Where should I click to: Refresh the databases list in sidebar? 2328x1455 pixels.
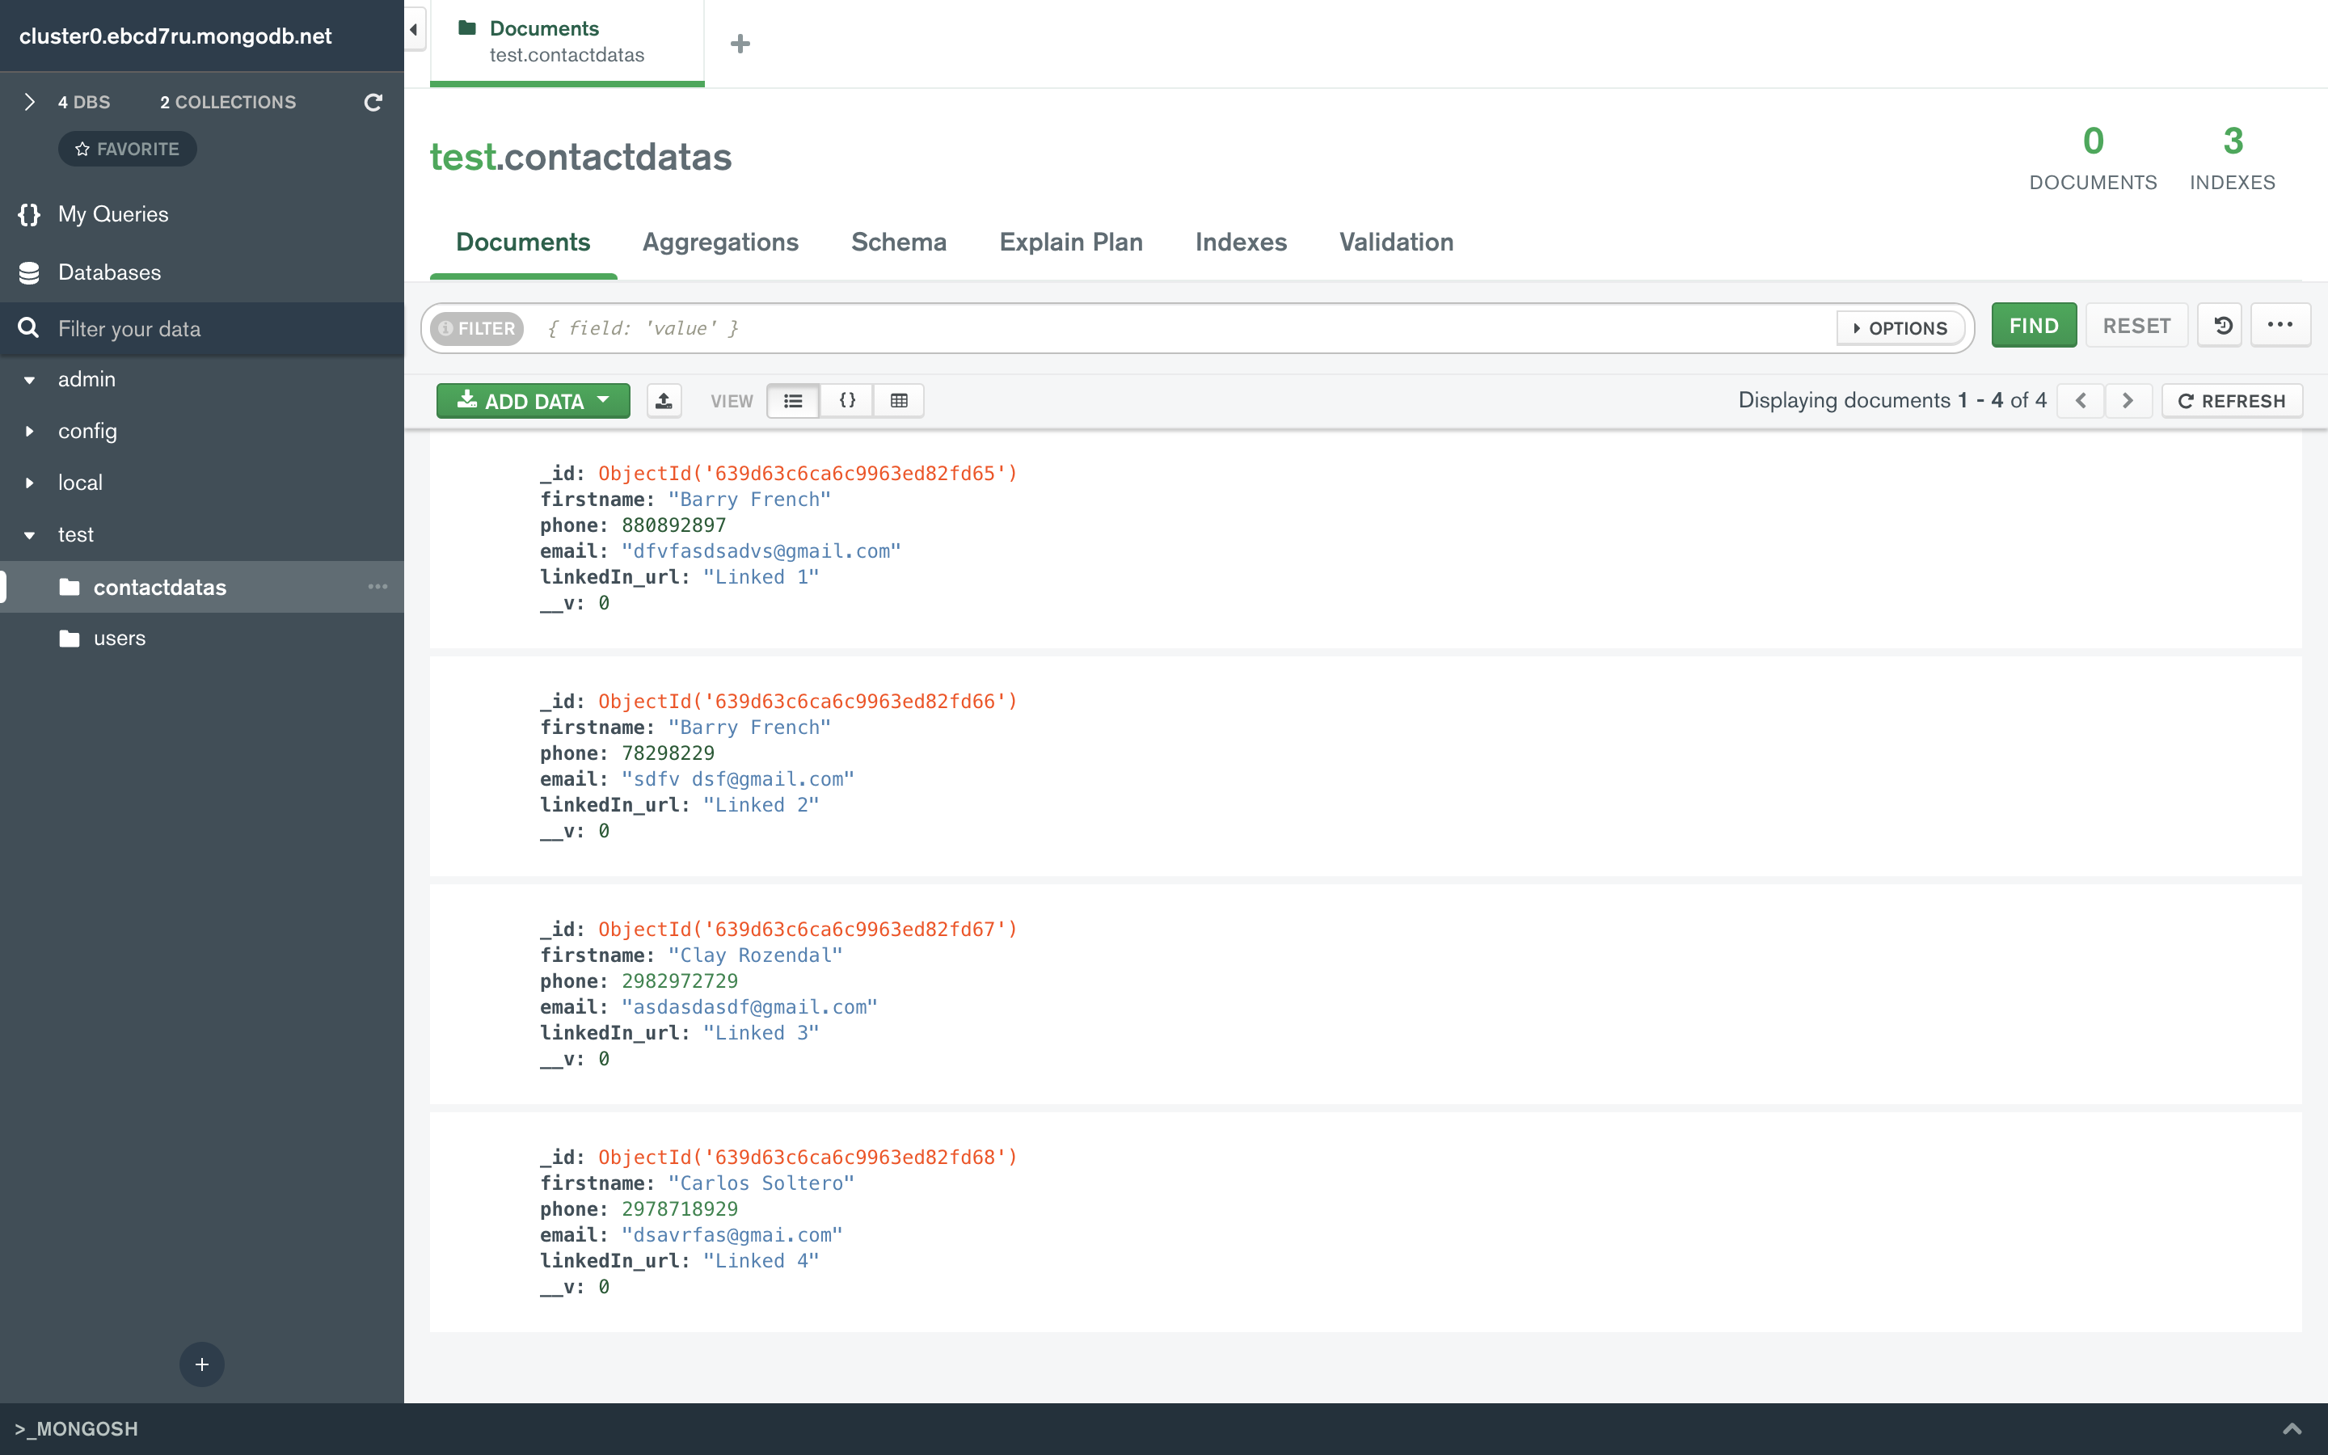pos(374,102)
